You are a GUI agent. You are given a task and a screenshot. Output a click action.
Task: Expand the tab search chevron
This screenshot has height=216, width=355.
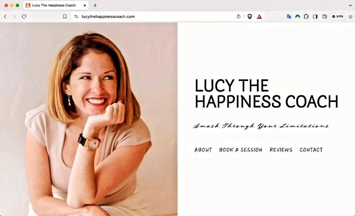point(350,5)
